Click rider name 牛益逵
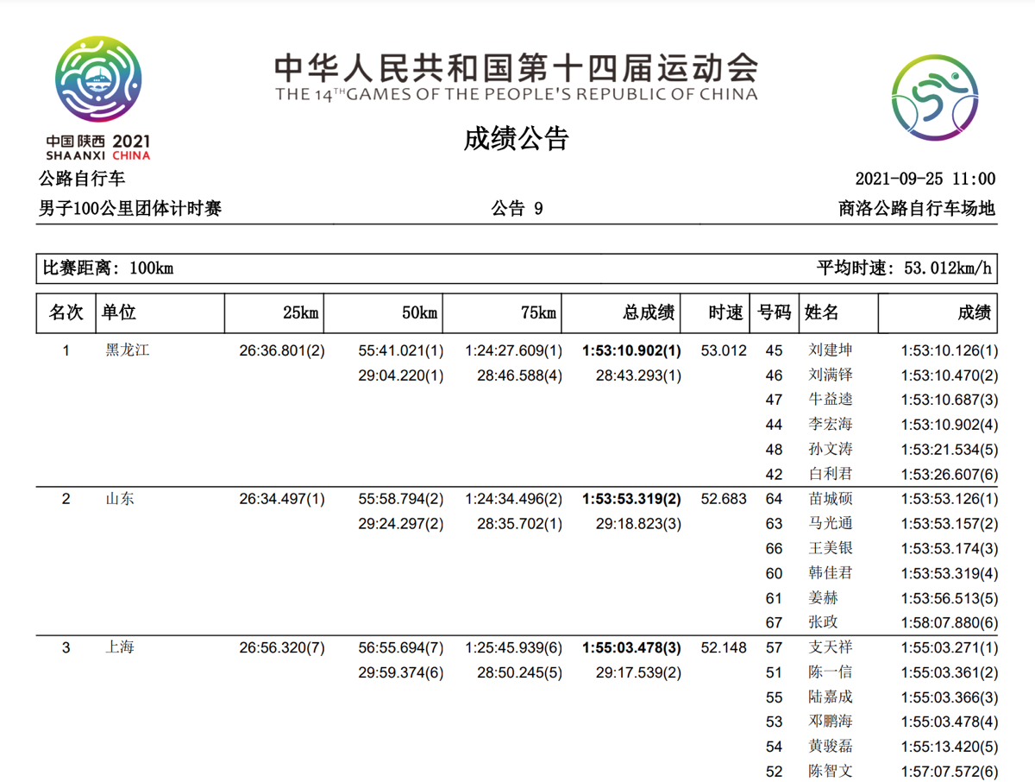Image resolution: width=1035 pixels, height=782 pixels. pos(831,400)
